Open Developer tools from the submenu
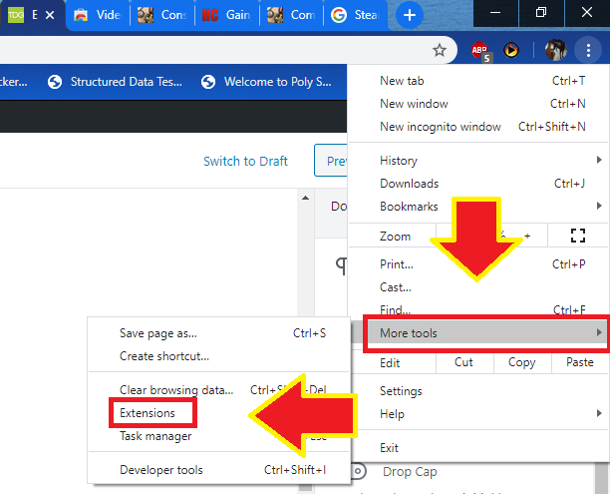This screenshot has width=610, height=494. click(219, 470)
